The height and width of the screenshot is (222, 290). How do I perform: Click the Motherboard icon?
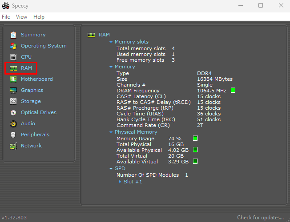pyautogui.click(x=13, y=79)
